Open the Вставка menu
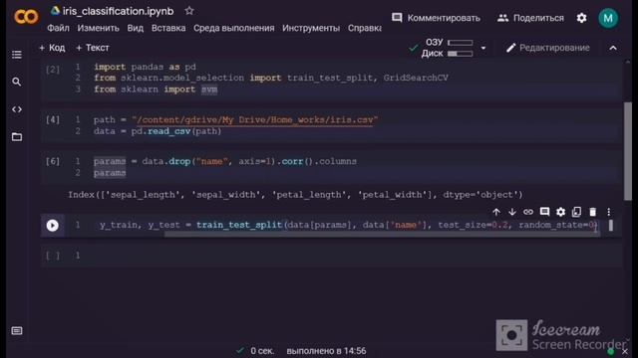This screenshot has width=638, height=358. pyautogui.click(x=168, y=28)
